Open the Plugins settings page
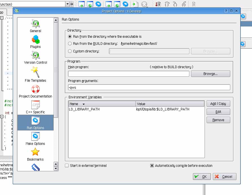This screenshot has width=252, height=195. [x=35, y=42]
